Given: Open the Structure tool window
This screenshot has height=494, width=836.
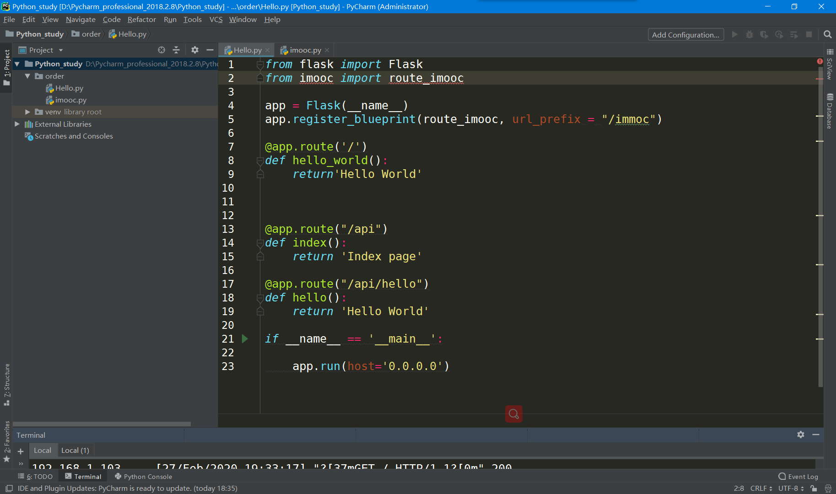Looking at the screenshot, I should point(7,384).
